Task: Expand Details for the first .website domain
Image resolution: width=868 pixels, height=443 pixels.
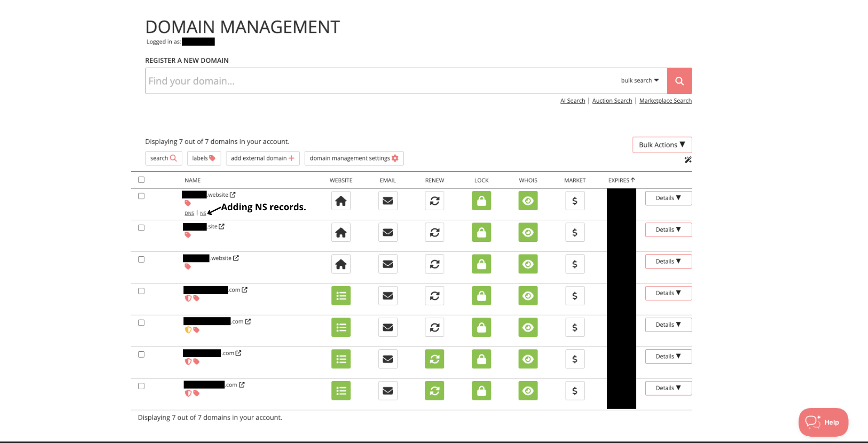Action: 668,198
